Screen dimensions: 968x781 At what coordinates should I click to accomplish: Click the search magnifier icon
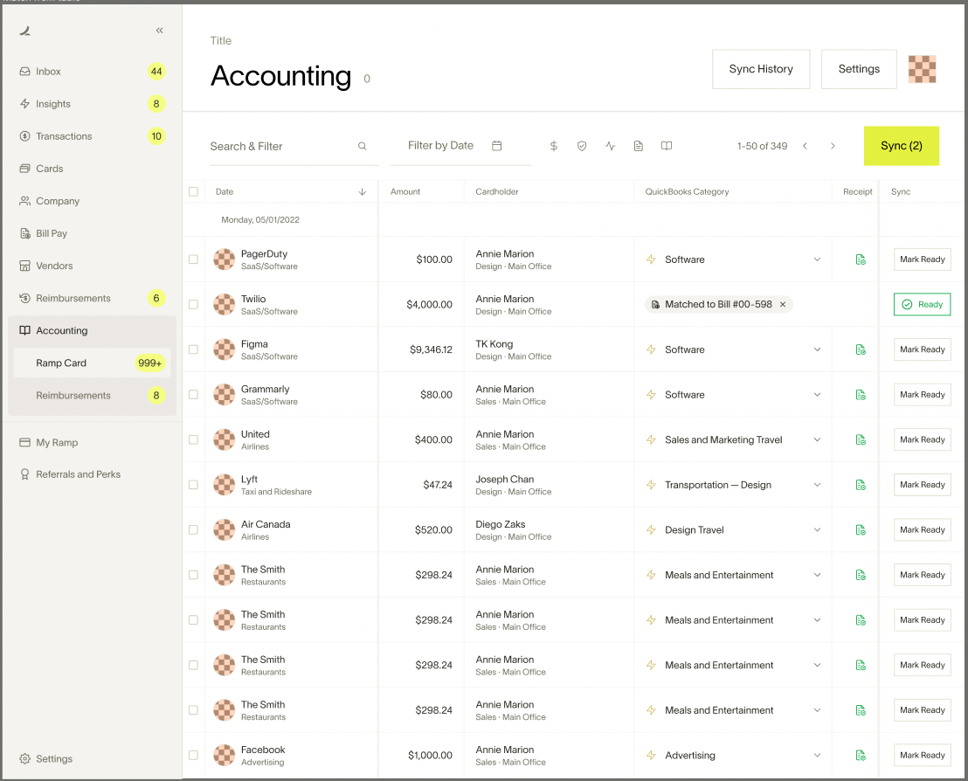pos(363,146)
